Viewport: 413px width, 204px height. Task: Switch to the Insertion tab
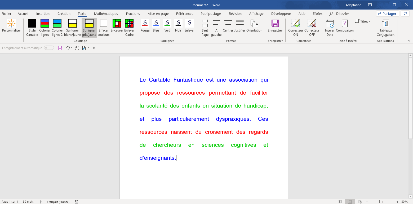(x=43, y=14)
